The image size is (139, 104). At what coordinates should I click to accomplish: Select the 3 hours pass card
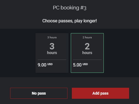click(52, 53)
